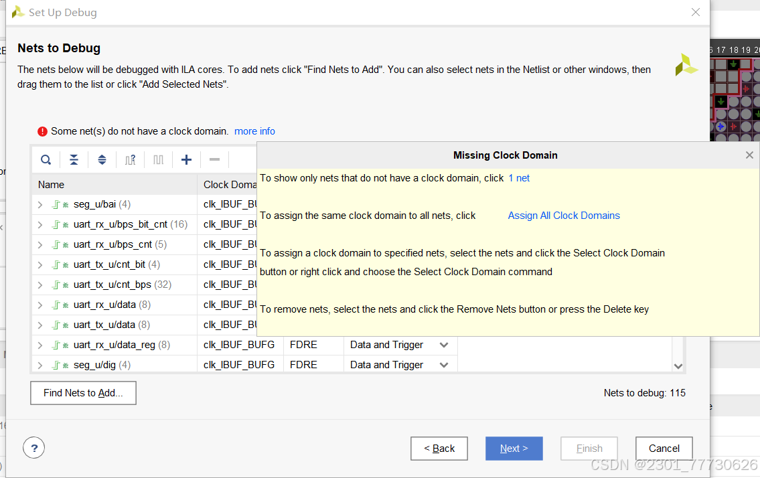
Task: Go back with the Back button
Action: 439,449
